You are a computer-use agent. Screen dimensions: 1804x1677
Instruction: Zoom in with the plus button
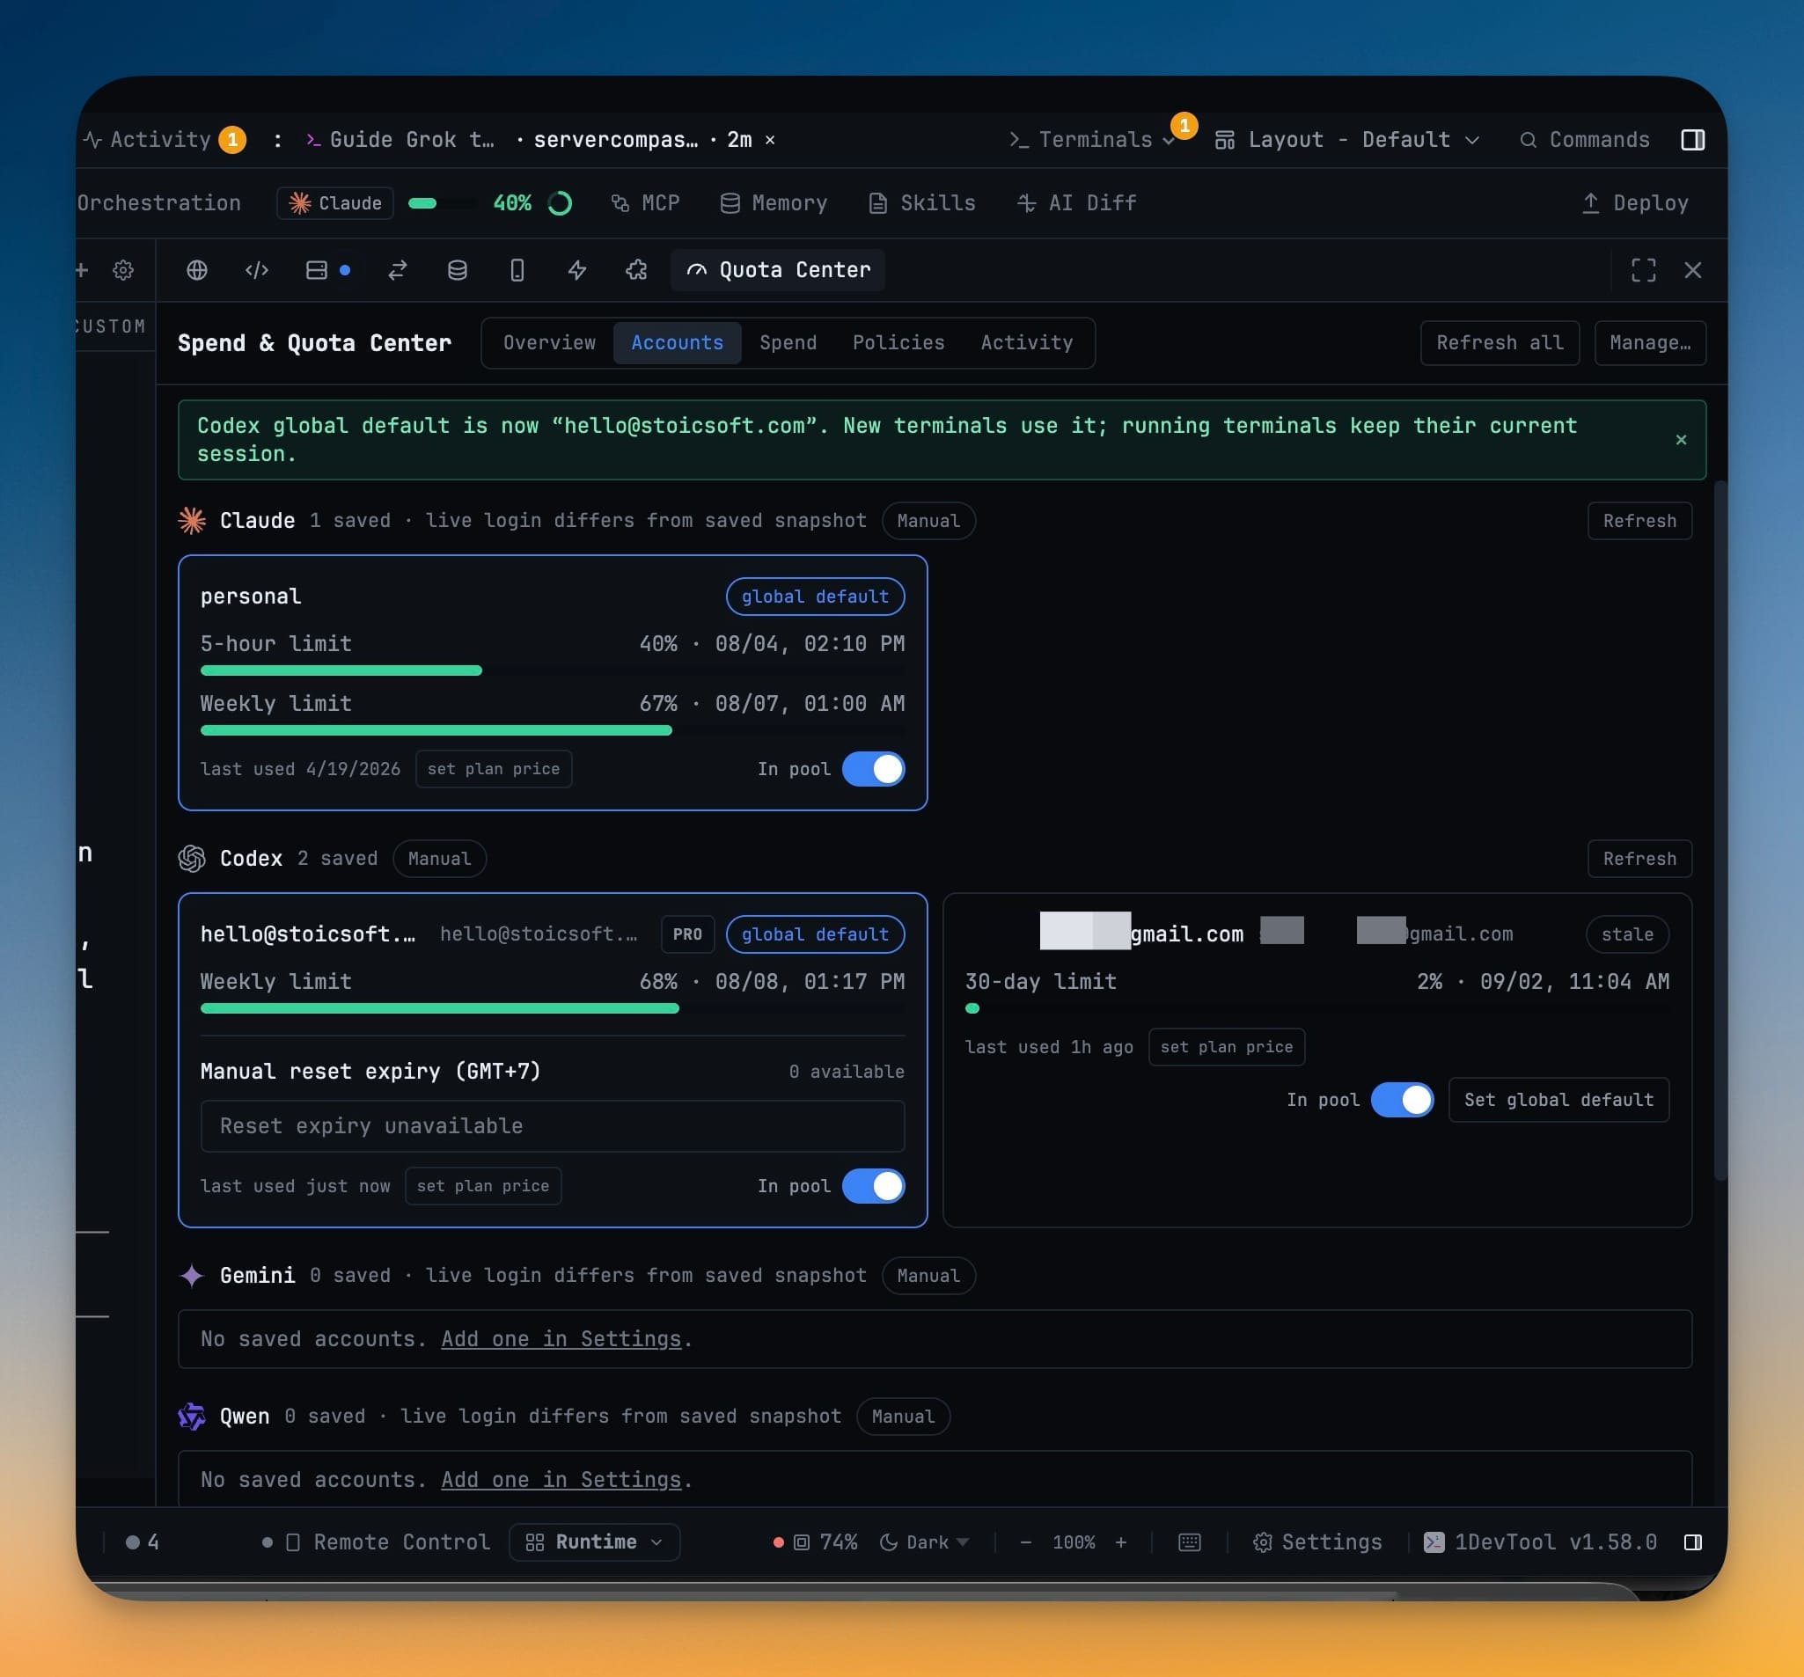[x=1121, y=1542]
